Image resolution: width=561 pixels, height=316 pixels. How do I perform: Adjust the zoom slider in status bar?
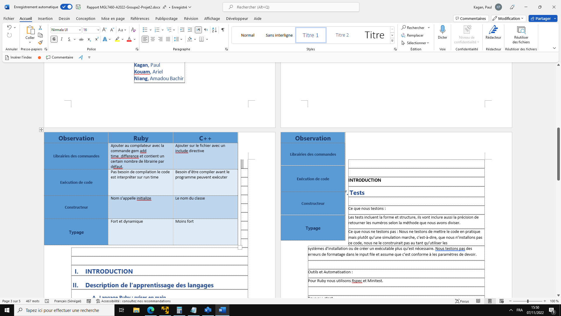[x=528, y=301]
